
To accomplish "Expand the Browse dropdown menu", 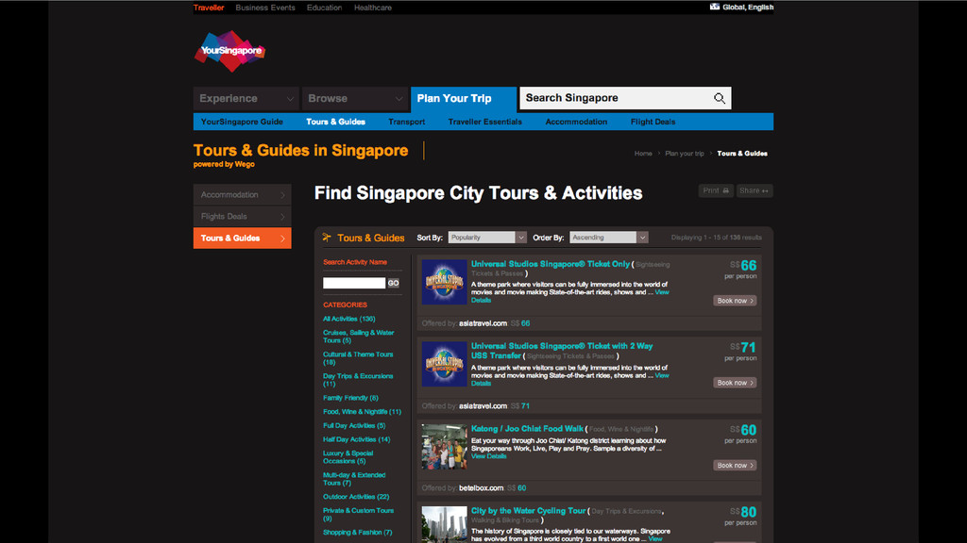I will (x=355, y=98).
